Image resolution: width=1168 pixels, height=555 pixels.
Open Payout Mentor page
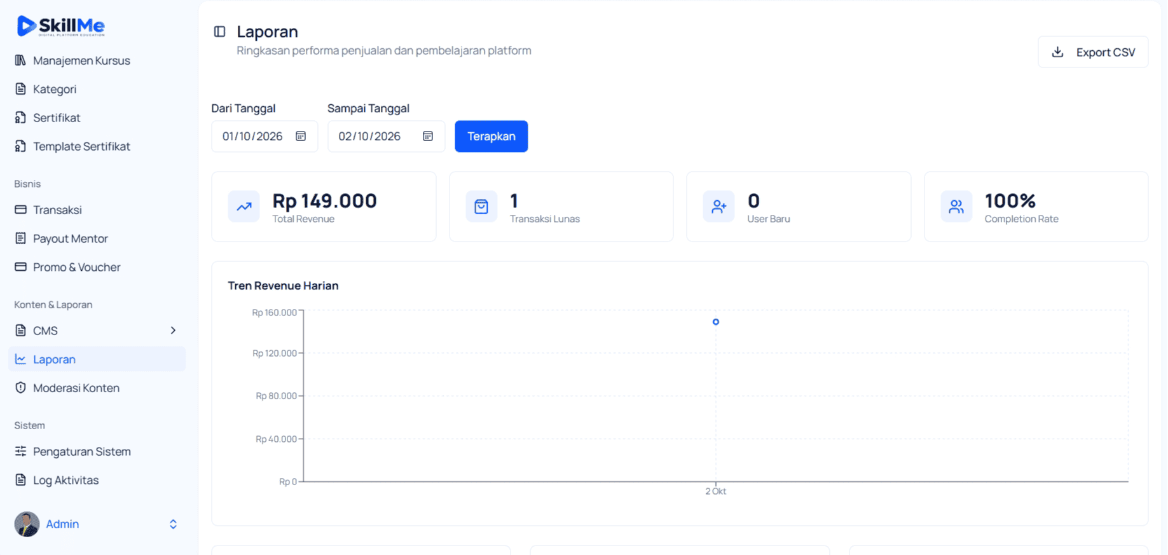tap(97, 238)
